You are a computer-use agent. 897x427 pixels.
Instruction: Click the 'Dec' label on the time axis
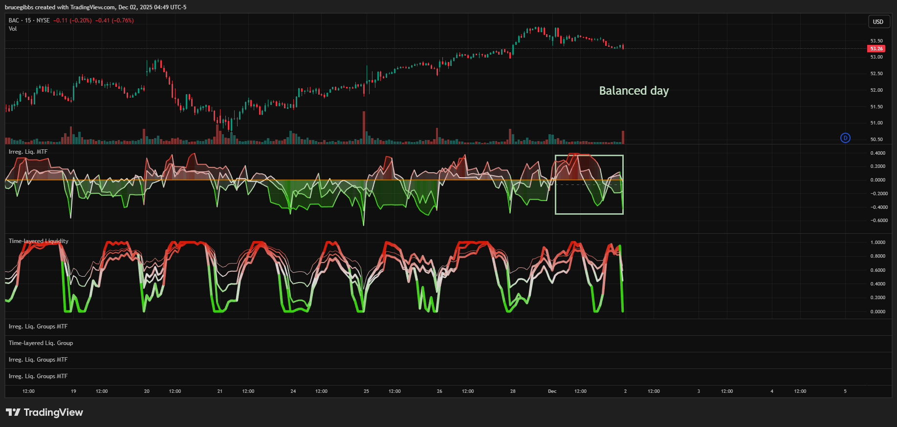(552, 391)
